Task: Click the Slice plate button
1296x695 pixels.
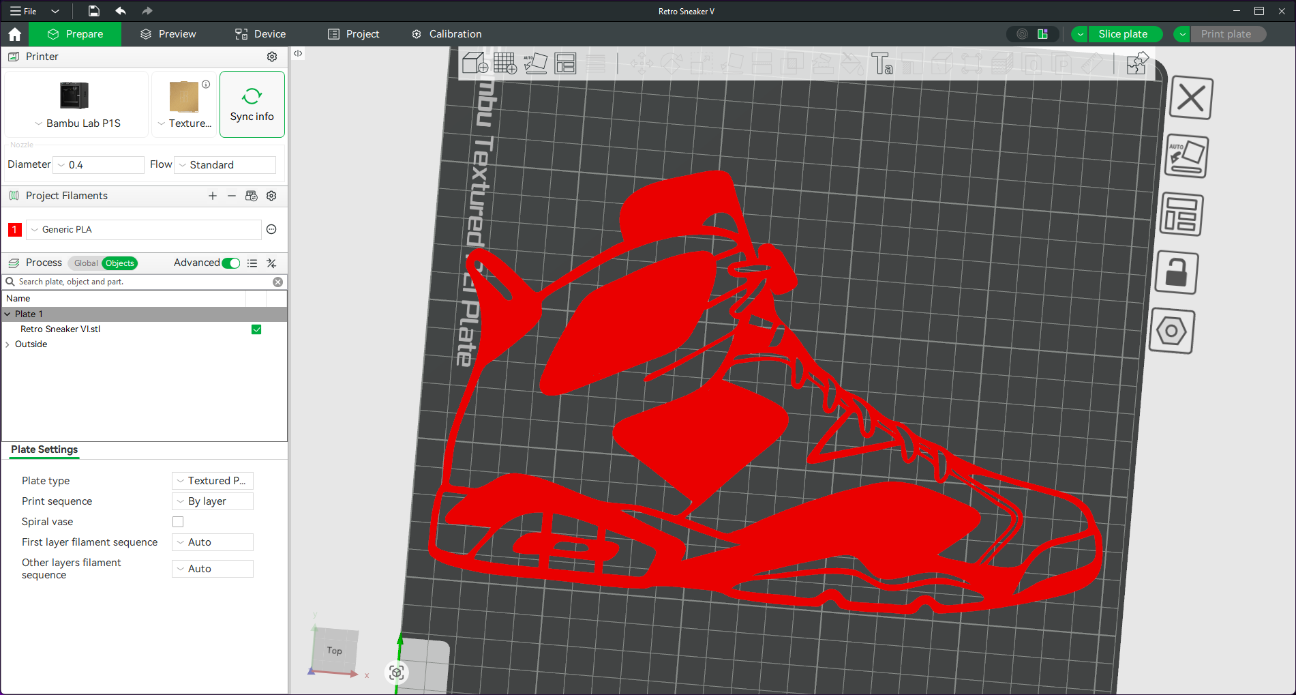Action: (1122, 34)
